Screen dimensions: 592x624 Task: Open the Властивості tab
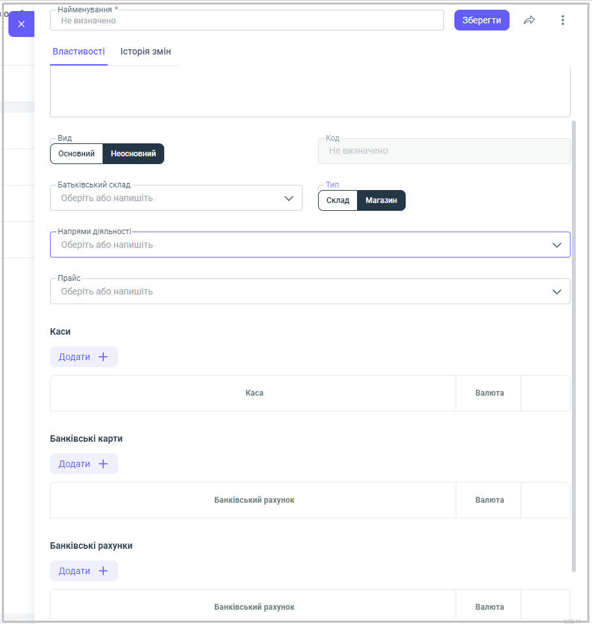[79, 51]
